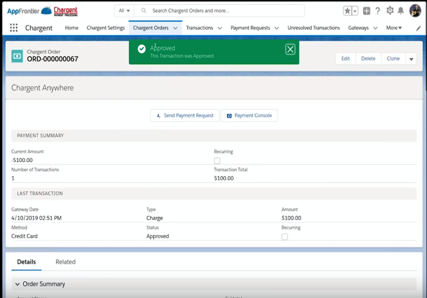Click the pencil icon to edit navigation
This screenshot has width=427, height=298.
(418, 28)
